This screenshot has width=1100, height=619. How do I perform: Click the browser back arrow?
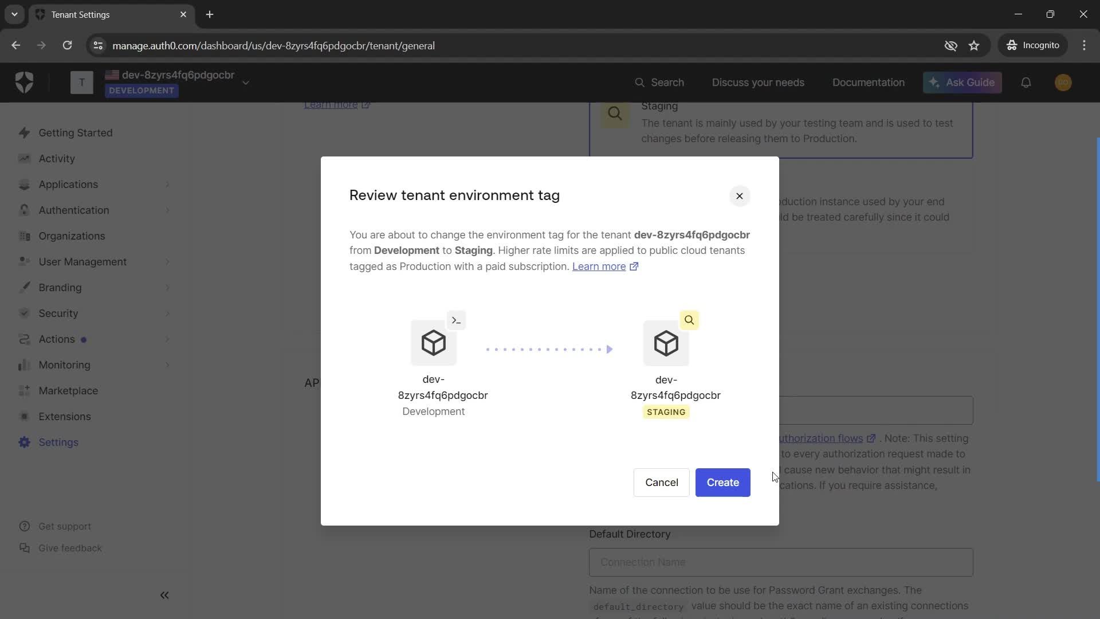pos(15,45)
